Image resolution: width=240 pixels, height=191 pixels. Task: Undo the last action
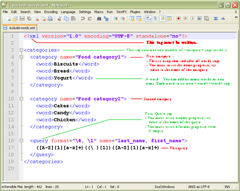82,18
